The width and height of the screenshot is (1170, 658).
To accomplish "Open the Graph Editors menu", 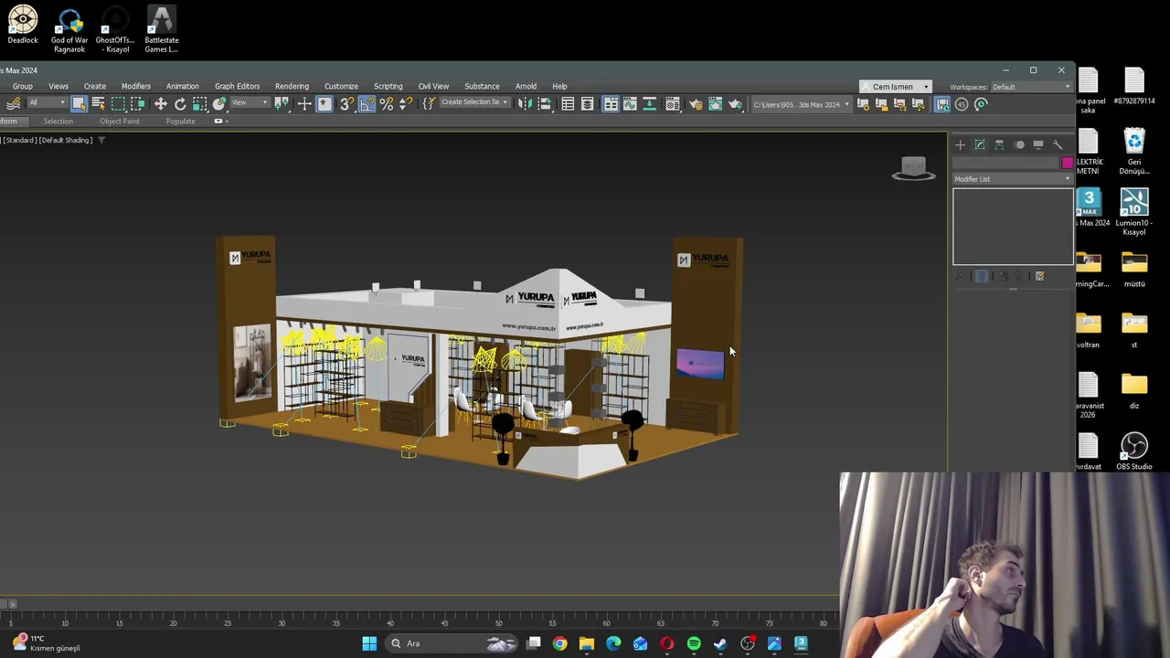I will click(237, 86).
